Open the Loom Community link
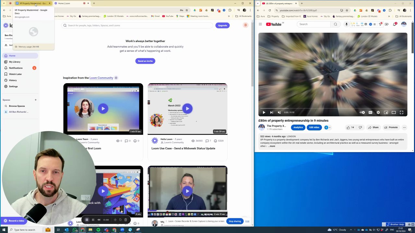415x233 pixels. click(101, 78)
